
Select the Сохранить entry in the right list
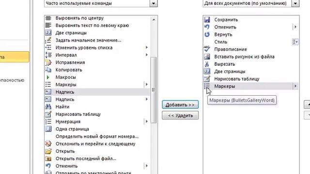(251, 19)
